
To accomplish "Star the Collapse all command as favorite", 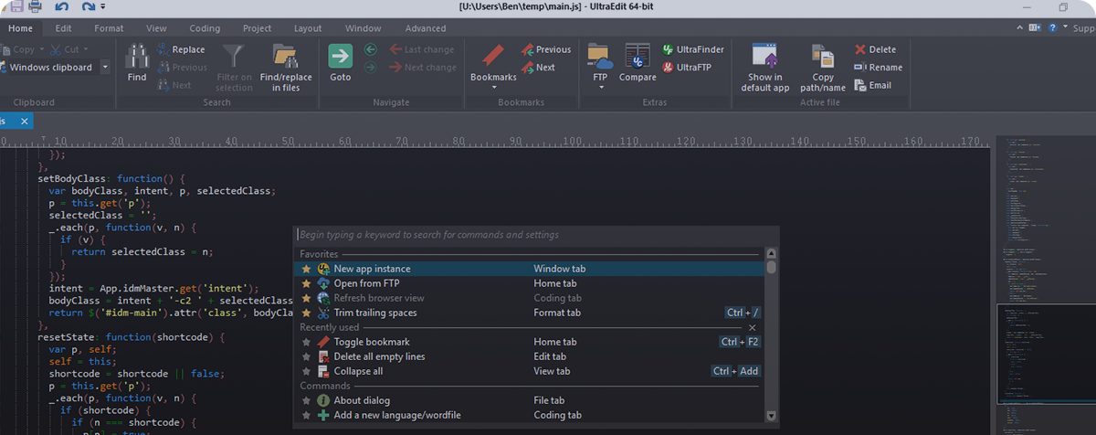I will point(307,372).
